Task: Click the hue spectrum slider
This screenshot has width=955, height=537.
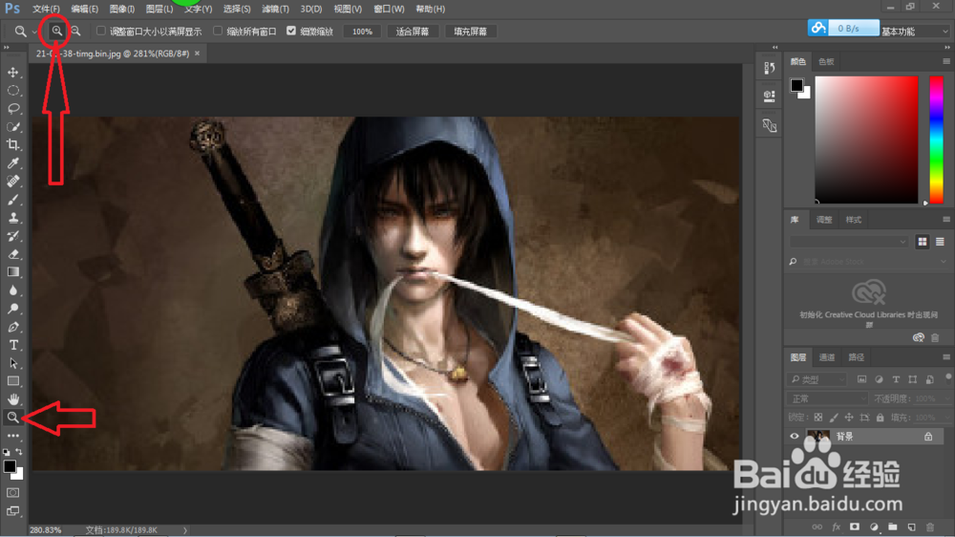Action: point(936,140)
